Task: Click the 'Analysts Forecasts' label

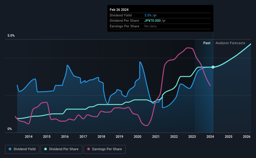Action: (230, 43)
